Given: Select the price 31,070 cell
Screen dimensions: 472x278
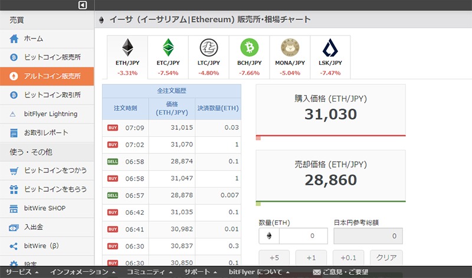Looking at the screenshot, I should click(172, 145).
